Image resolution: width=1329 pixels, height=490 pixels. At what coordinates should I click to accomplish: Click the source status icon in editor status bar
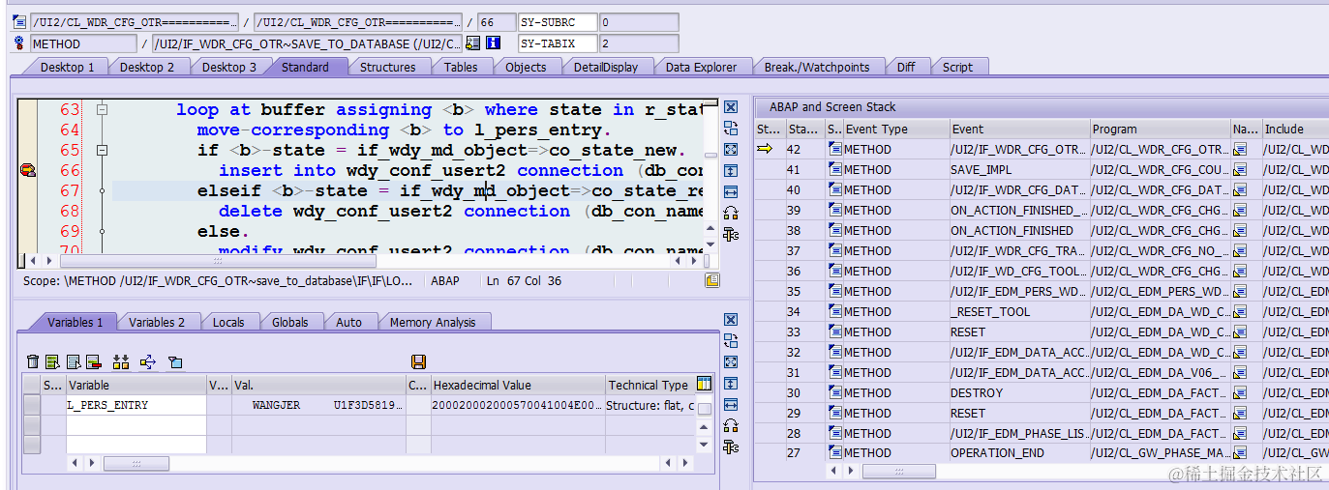711,280
